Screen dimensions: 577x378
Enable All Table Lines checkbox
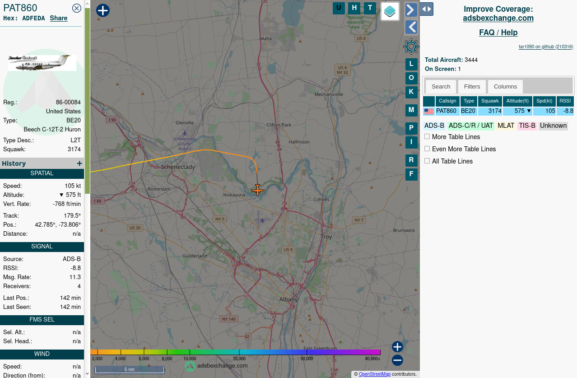427,161
